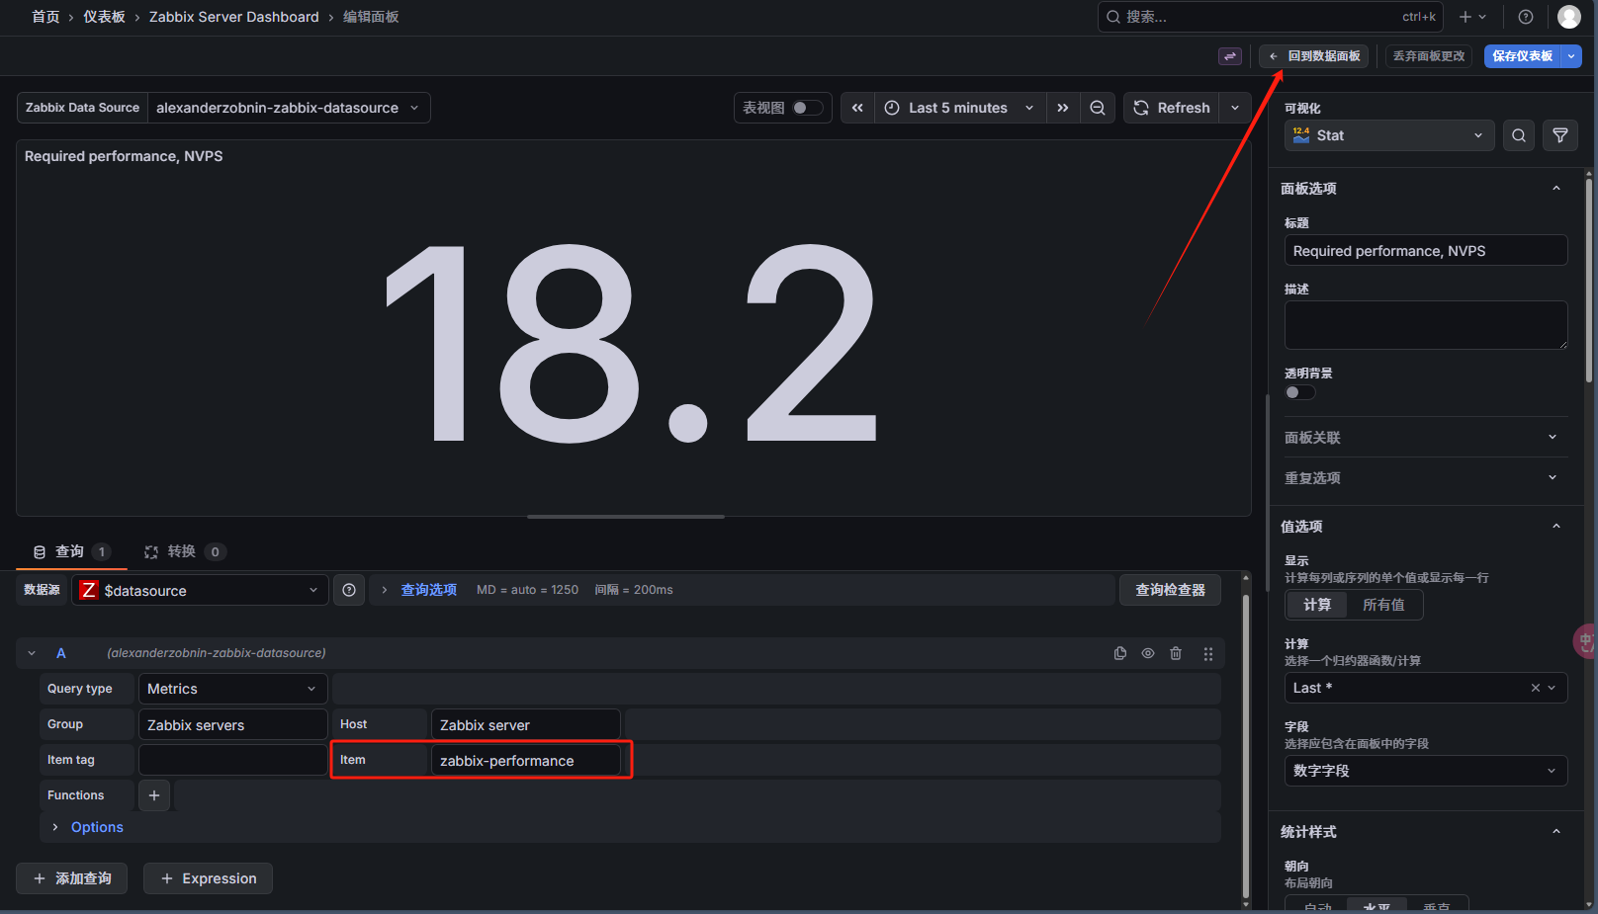
Task: Click panel resize handle bar below preview
Action: (x=626, y=517)
